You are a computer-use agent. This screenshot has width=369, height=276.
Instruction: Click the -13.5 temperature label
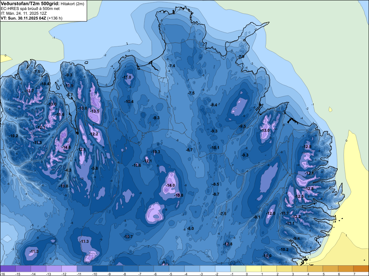94,111
